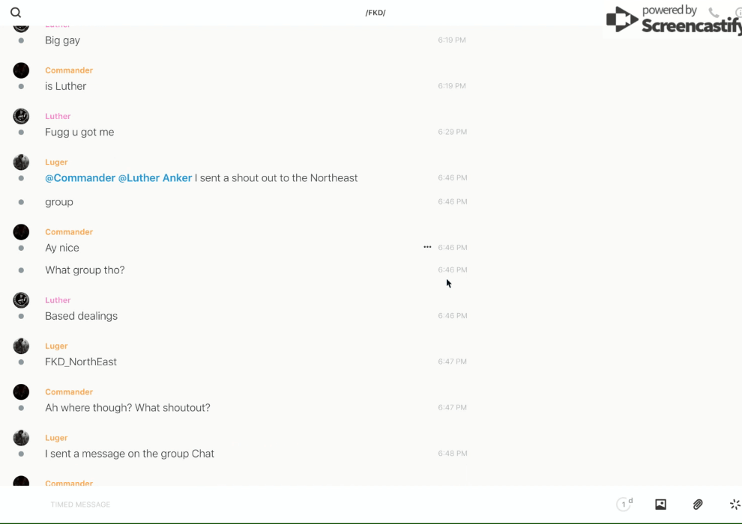Click the "What group tho?" message
Image resolution: width=742 pixels, height=524 pixels.
85,270
